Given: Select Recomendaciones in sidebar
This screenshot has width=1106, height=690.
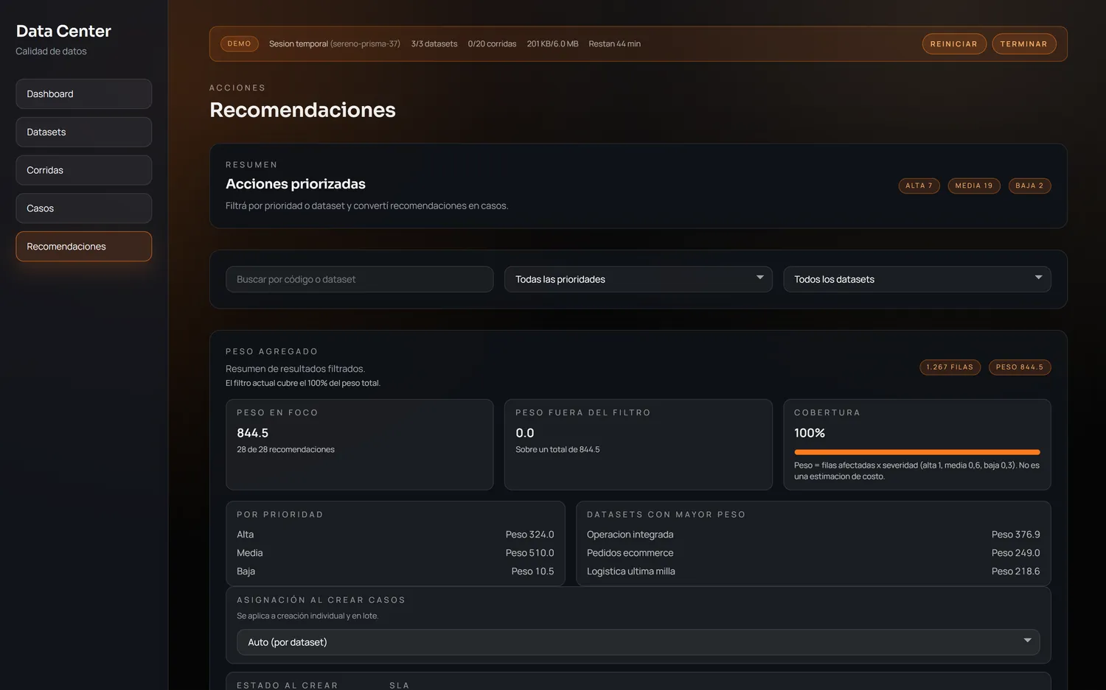Looking at the screenshot, I should pyautogui.click(x=83, y=247).
